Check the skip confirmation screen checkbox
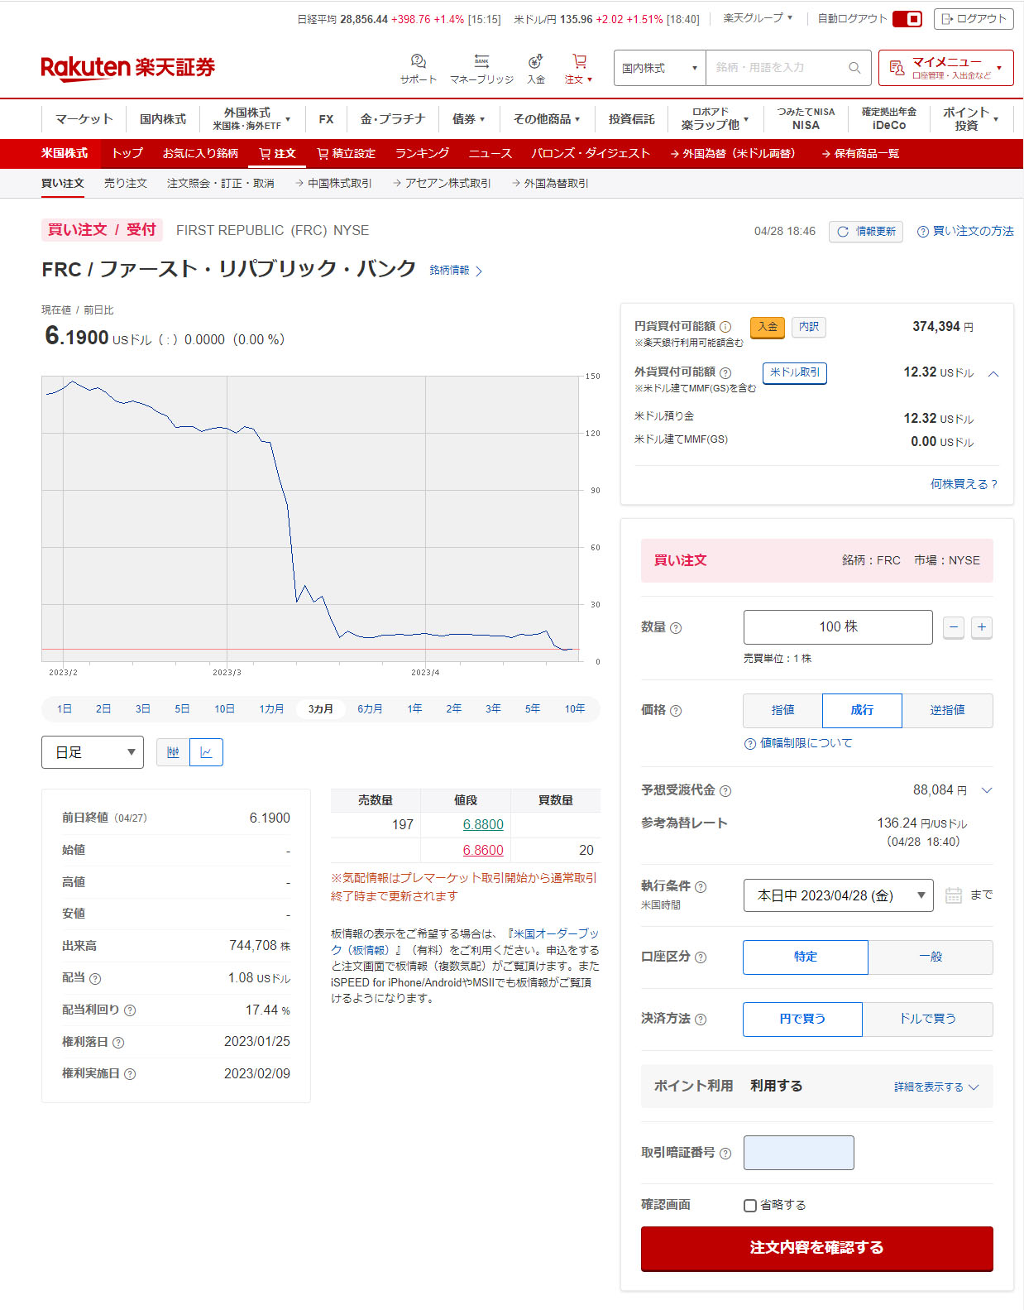 (x=750, y=1206)
